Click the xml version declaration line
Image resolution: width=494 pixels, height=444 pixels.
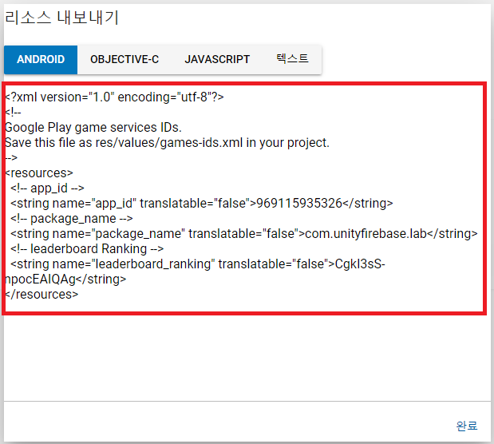tap(114, 97)
